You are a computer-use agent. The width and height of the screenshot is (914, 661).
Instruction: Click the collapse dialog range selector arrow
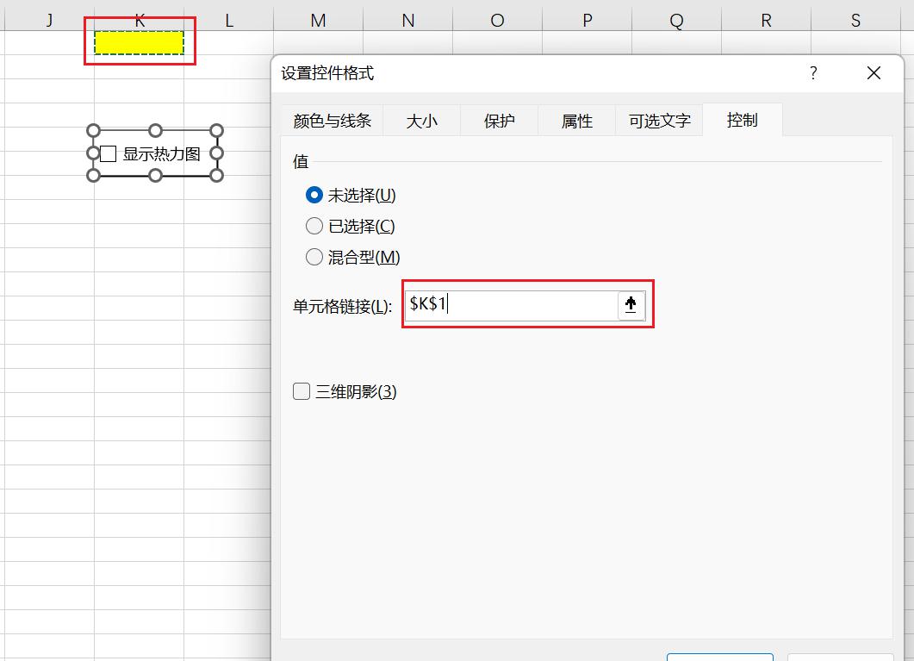pyautogui.click(x=631, y=305)
